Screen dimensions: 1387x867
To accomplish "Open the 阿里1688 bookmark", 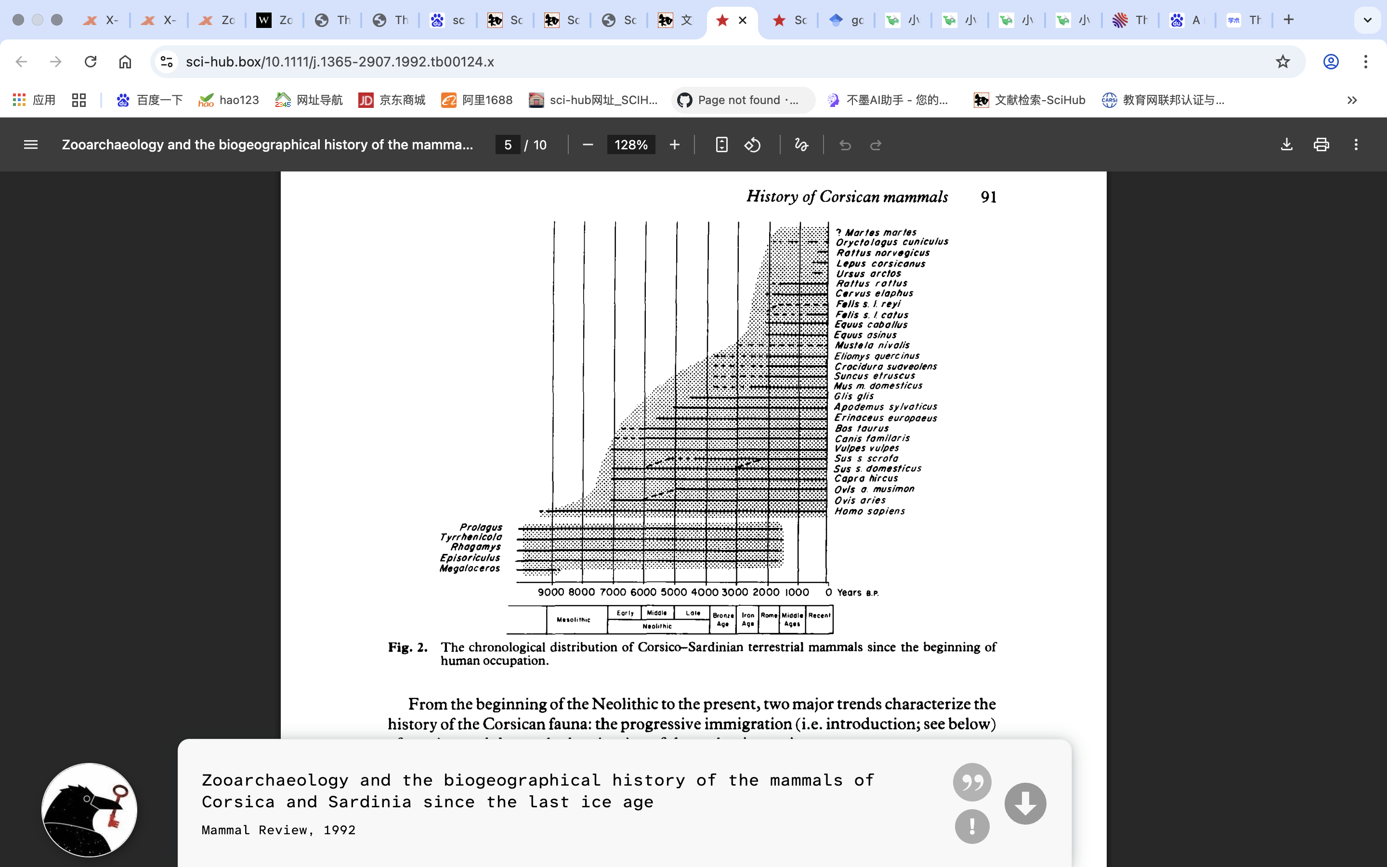I will (x=476, y=100).
